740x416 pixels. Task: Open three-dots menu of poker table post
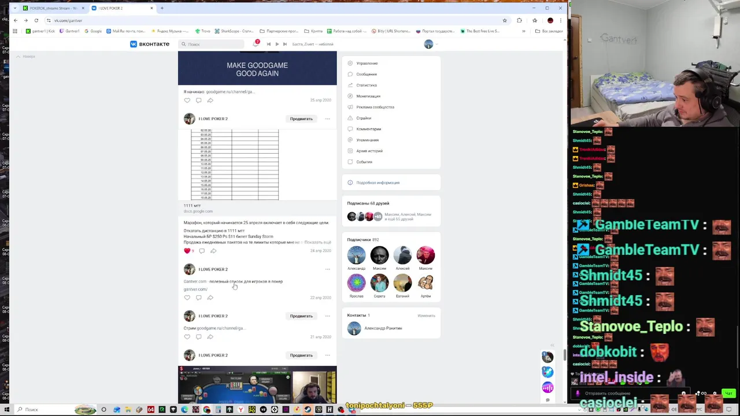pyautogui.click(x=327, y=355)
